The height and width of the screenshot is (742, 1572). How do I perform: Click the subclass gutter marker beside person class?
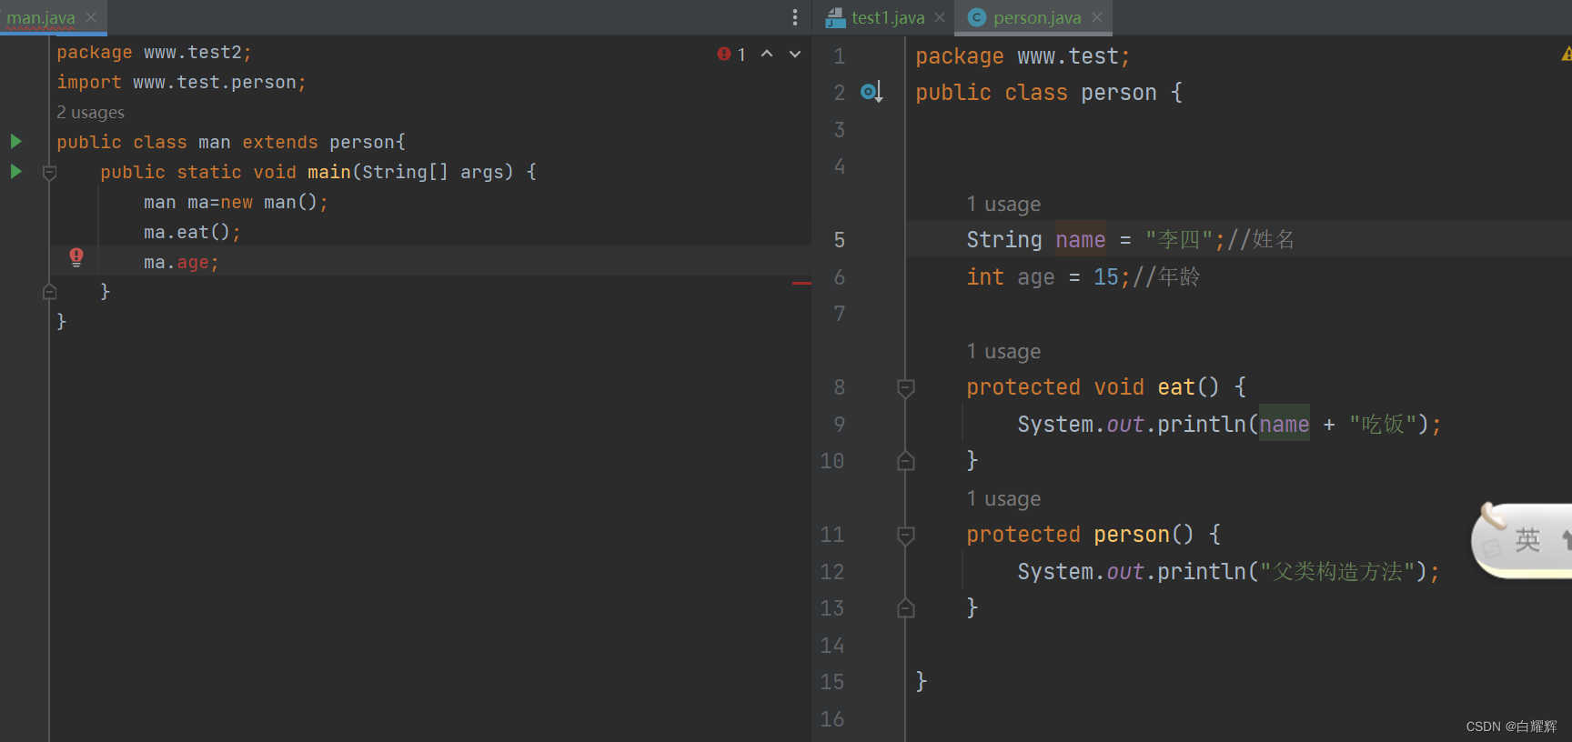tap(872, 92)
